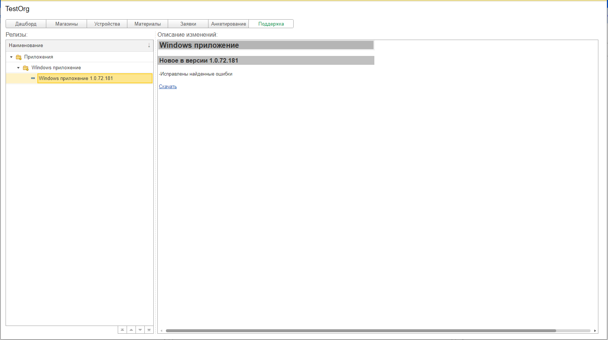Click the horizontal scrollbar right arrow

tap(595, 331)
